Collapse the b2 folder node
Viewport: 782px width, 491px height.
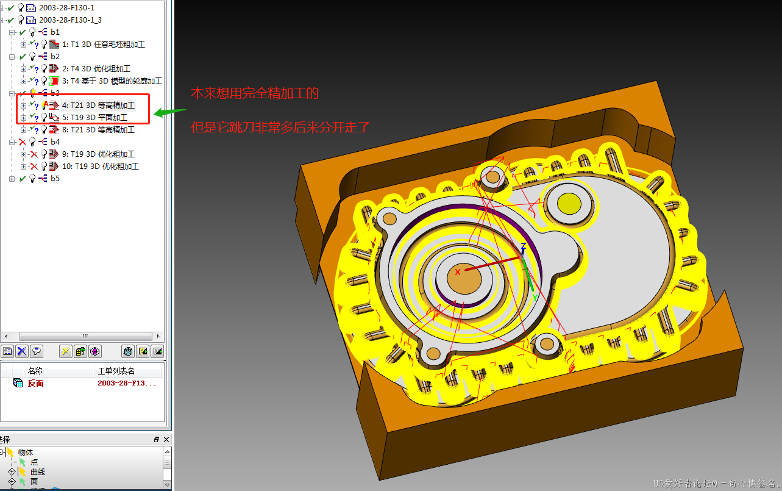12,57
